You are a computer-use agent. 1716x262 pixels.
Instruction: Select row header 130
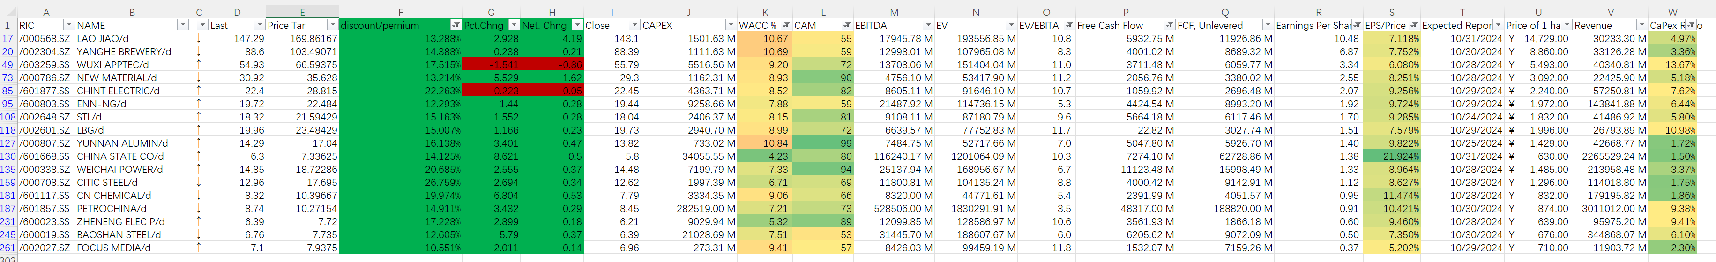coord(8,156)
